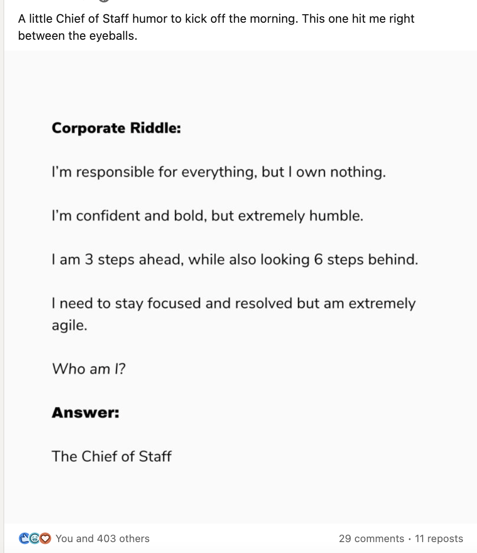Click the post caption about Chief of Staff humor
Image resolution: width=477 pixels, height=553 pixels.
tap(216, 27)
